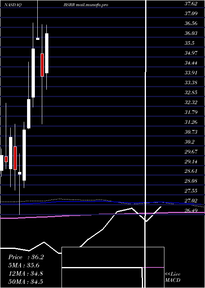Click the 27.55 price axis label

click(191, 190)
